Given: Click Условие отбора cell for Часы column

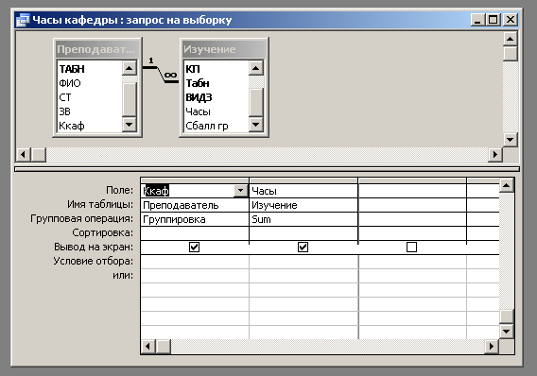Looking at the screenshot, I should click(x=303, y=262).
